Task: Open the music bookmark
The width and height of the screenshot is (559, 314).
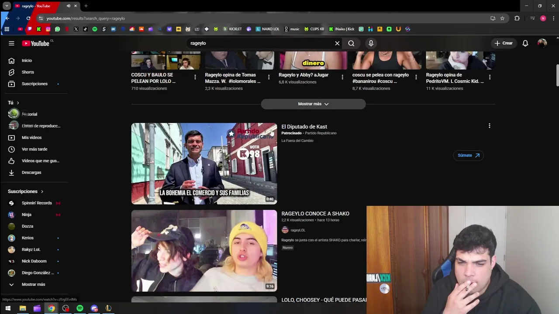Action: click(x=292, y=29)
